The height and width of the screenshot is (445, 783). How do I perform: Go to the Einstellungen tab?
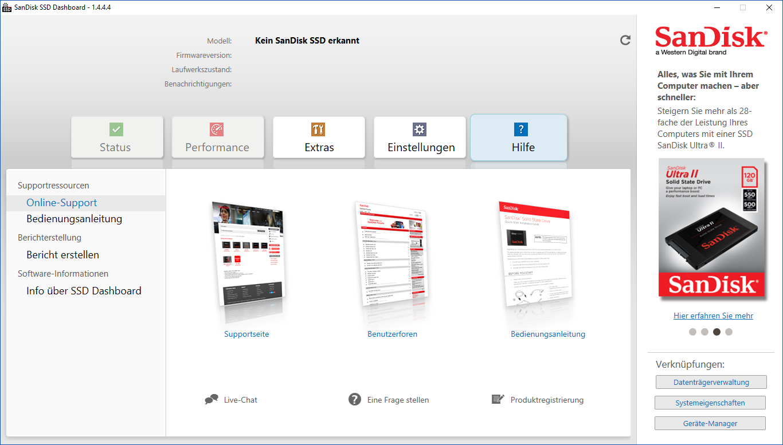click(x=420, y=137)
